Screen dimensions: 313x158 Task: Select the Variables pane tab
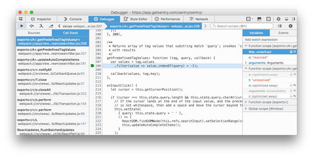tap(256, 33)
